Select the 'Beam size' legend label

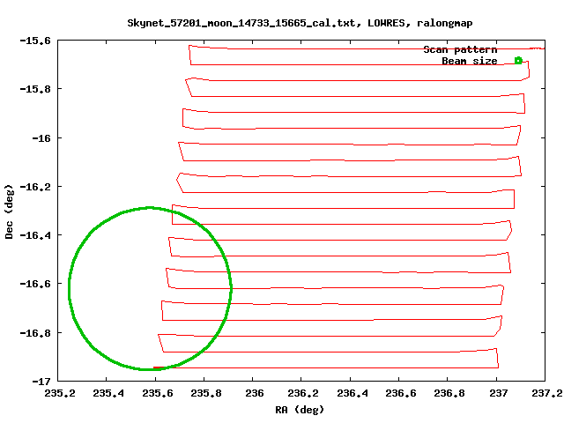tap(470, 61)
